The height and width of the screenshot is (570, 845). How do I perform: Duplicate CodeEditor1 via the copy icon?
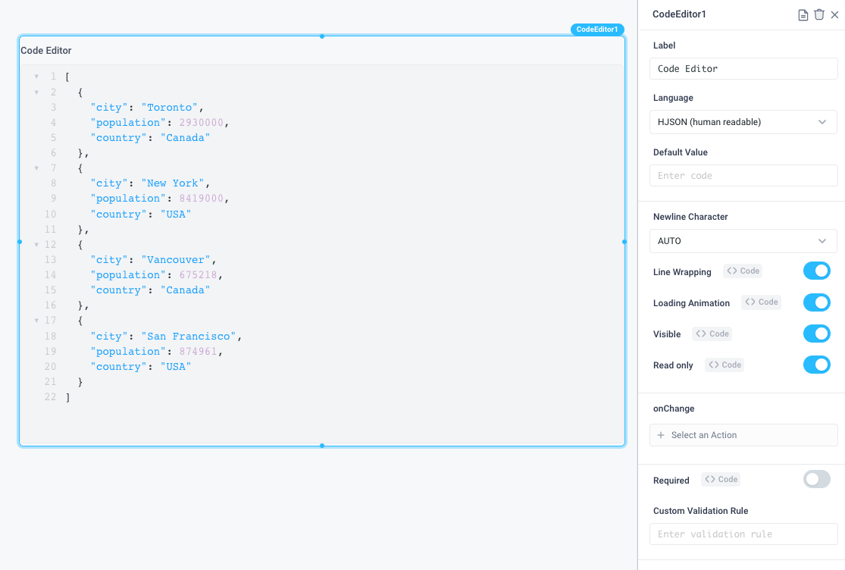[803, 14]
